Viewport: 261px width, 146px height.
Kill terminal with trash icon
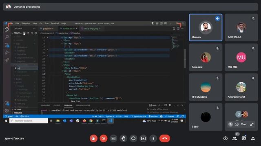pyautogui.click(x=170, y=105)
